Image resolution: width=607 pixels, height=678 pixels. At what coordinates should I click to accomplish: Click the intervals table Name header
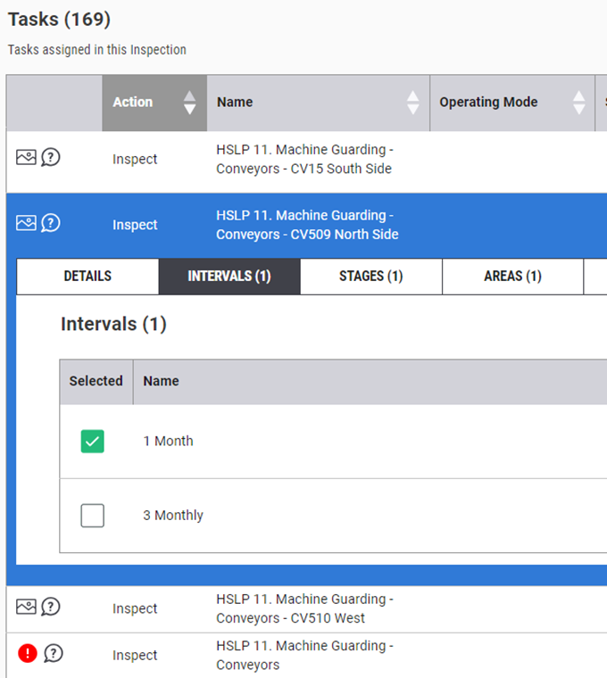(x=162, y=381)
